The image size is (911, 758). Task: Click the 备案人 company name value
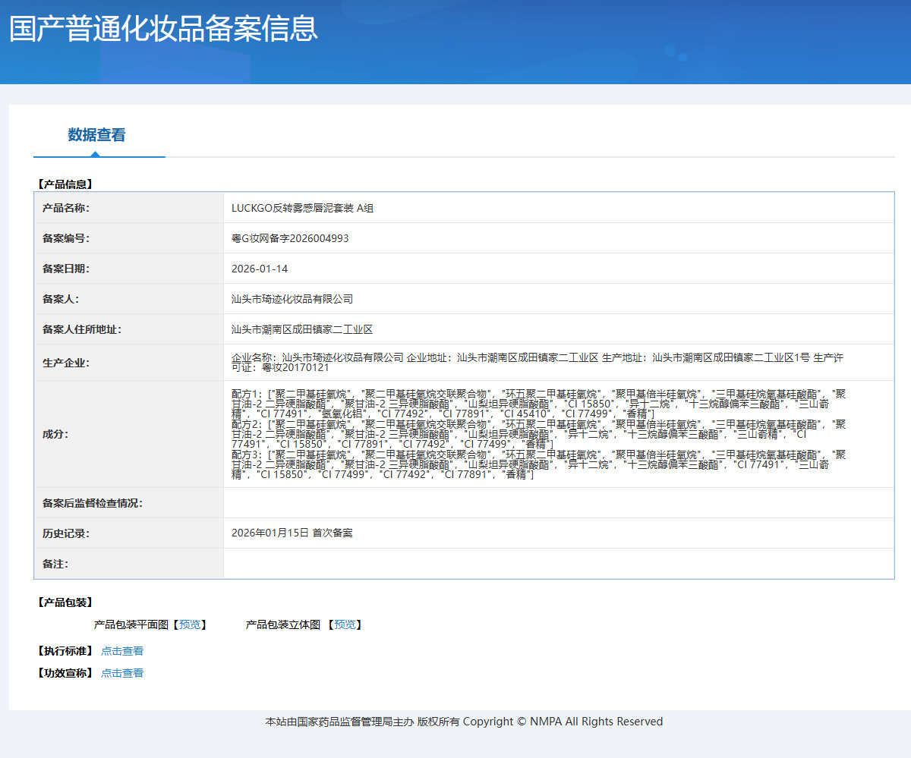(292, 299)
